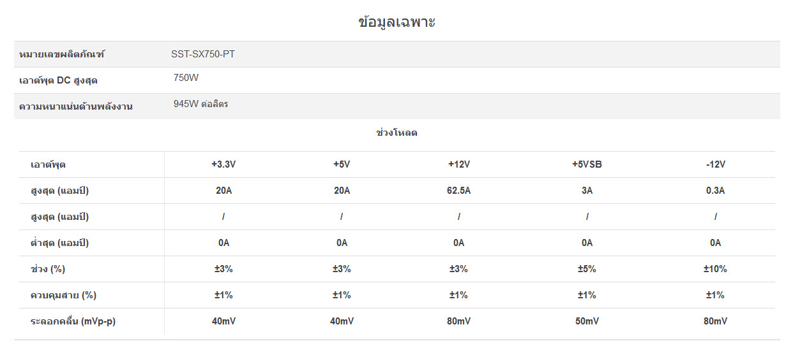Click the ±5% range value

click(587, 269)
